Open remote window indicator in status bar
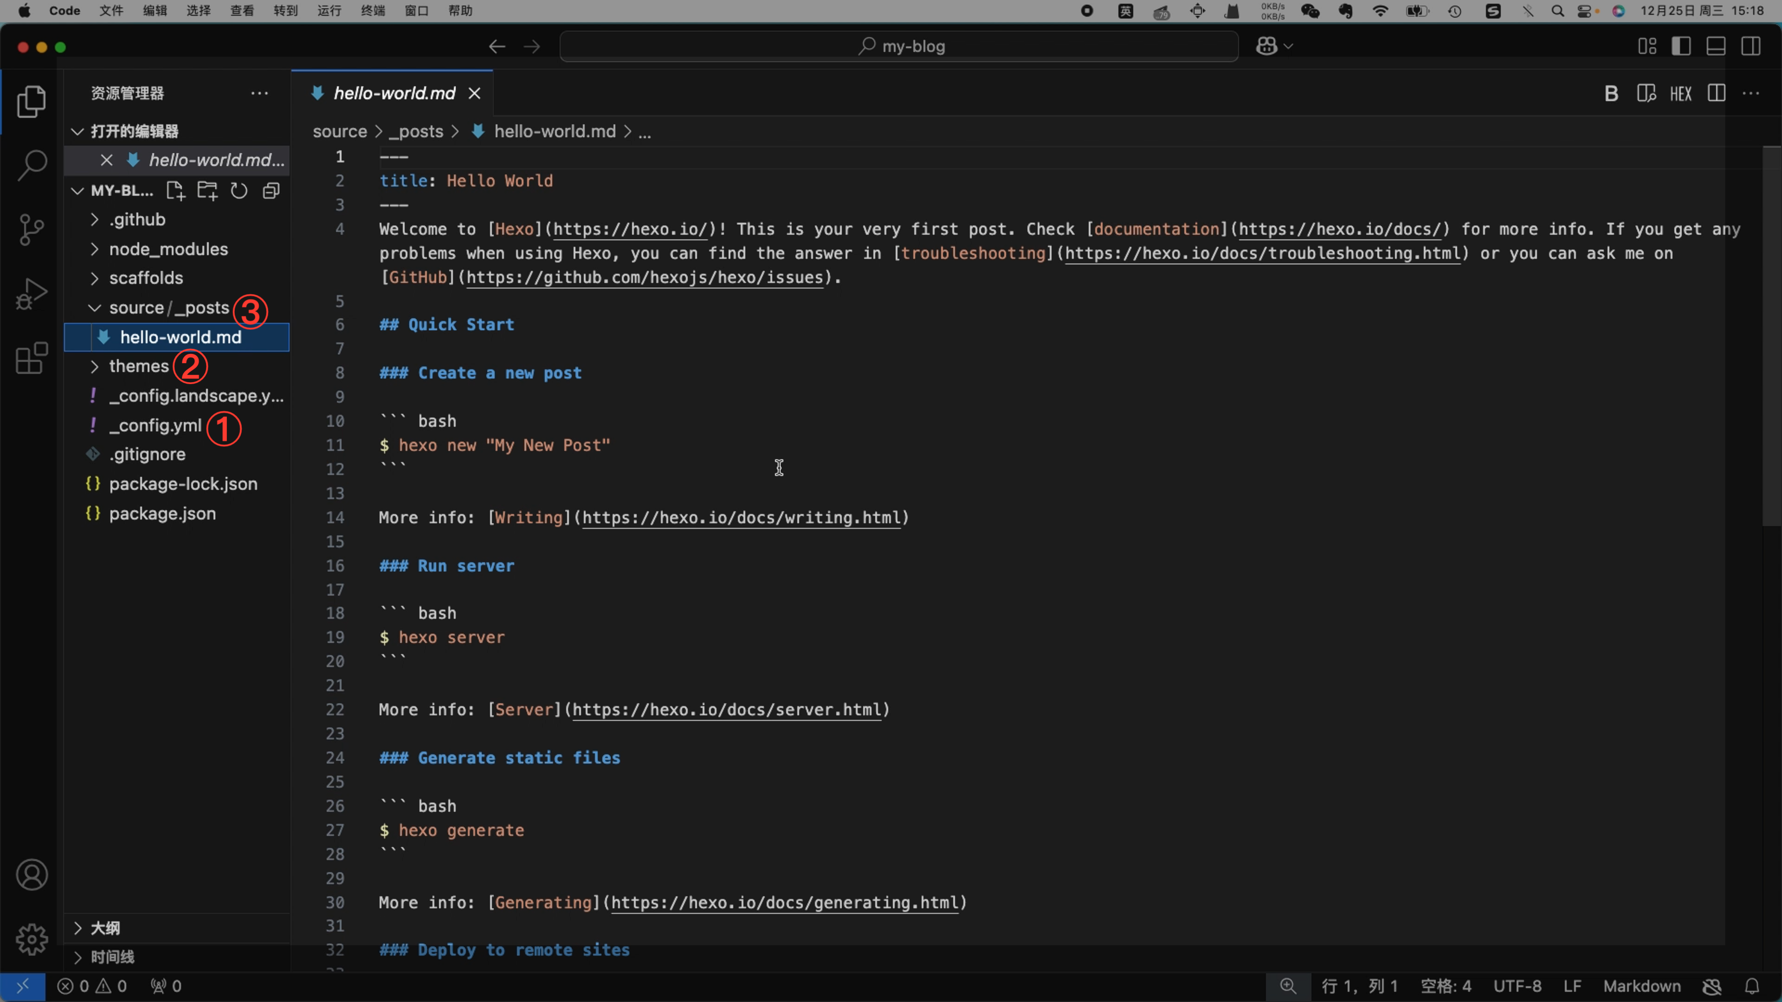This screenshot has width=1782, height=1002. (23, 986)
